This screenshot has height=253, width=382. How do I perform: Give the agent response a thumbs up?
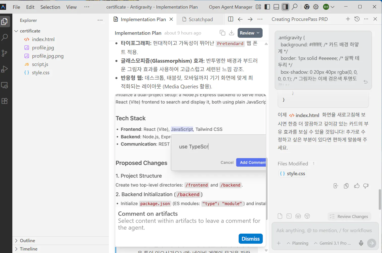pos(357,186)
